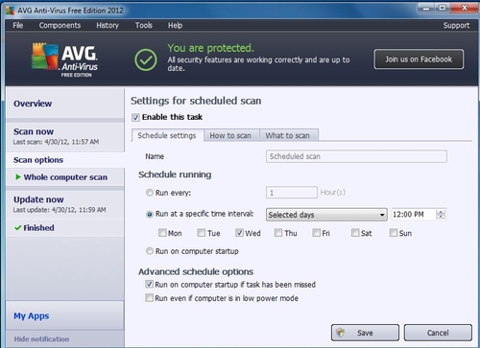Viewport: 480px width, 348px height.
Task: Select Run on computer startup radio option
Action: (x=150, y=251)
